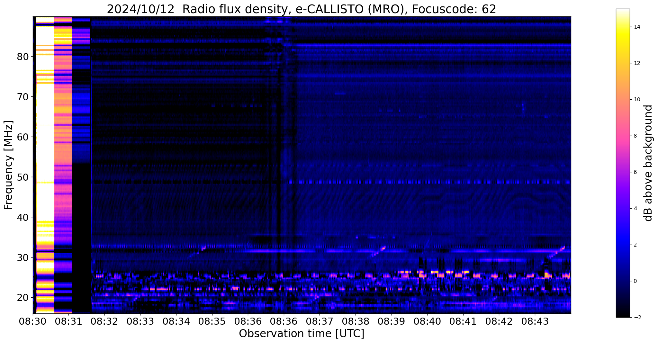Click the colorbar tick label 4

point(635,209)
